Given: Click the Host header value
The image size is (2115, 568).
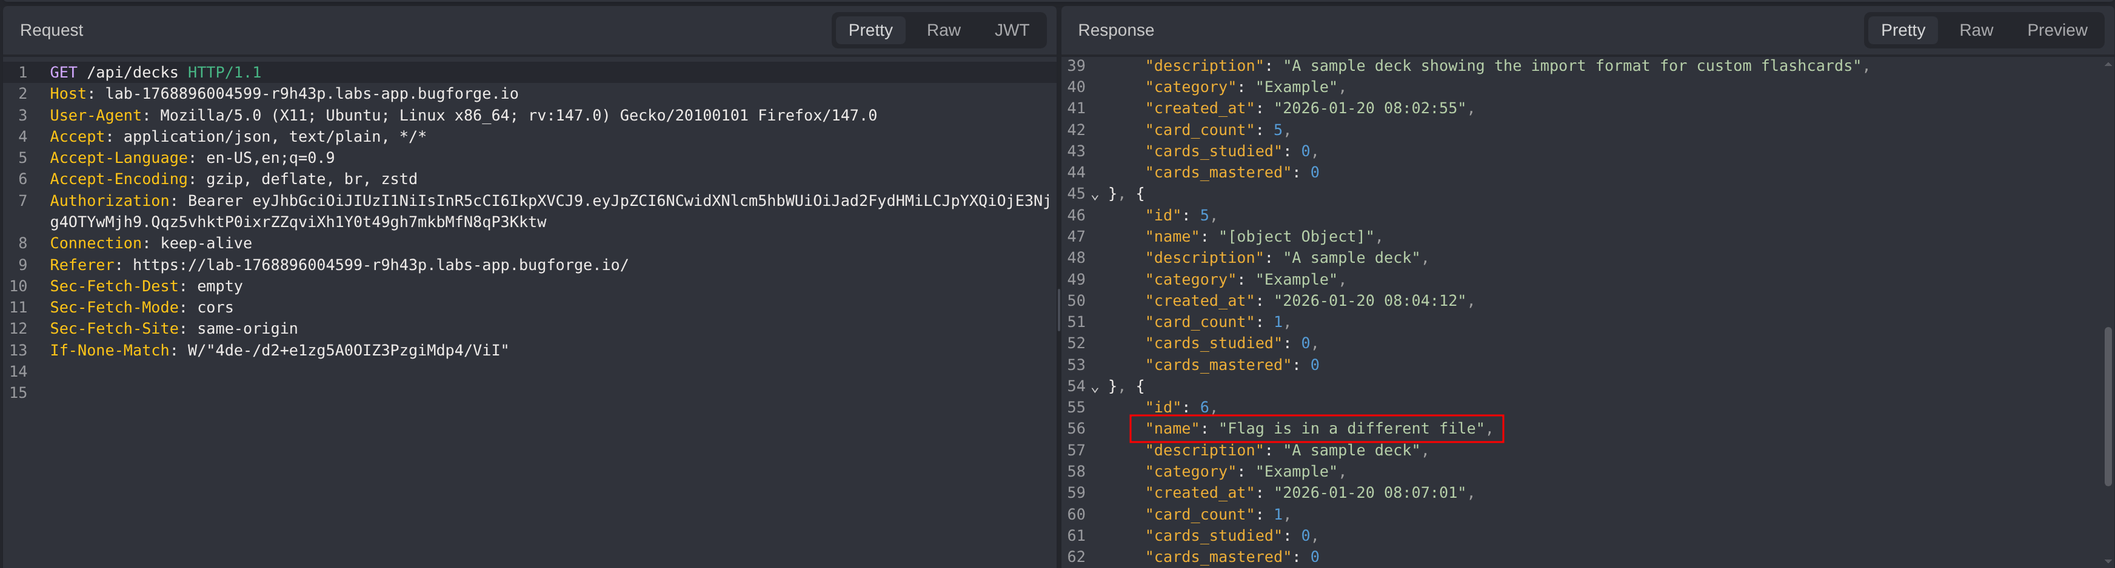Looking at the screenshot, I should coord(311,93).
